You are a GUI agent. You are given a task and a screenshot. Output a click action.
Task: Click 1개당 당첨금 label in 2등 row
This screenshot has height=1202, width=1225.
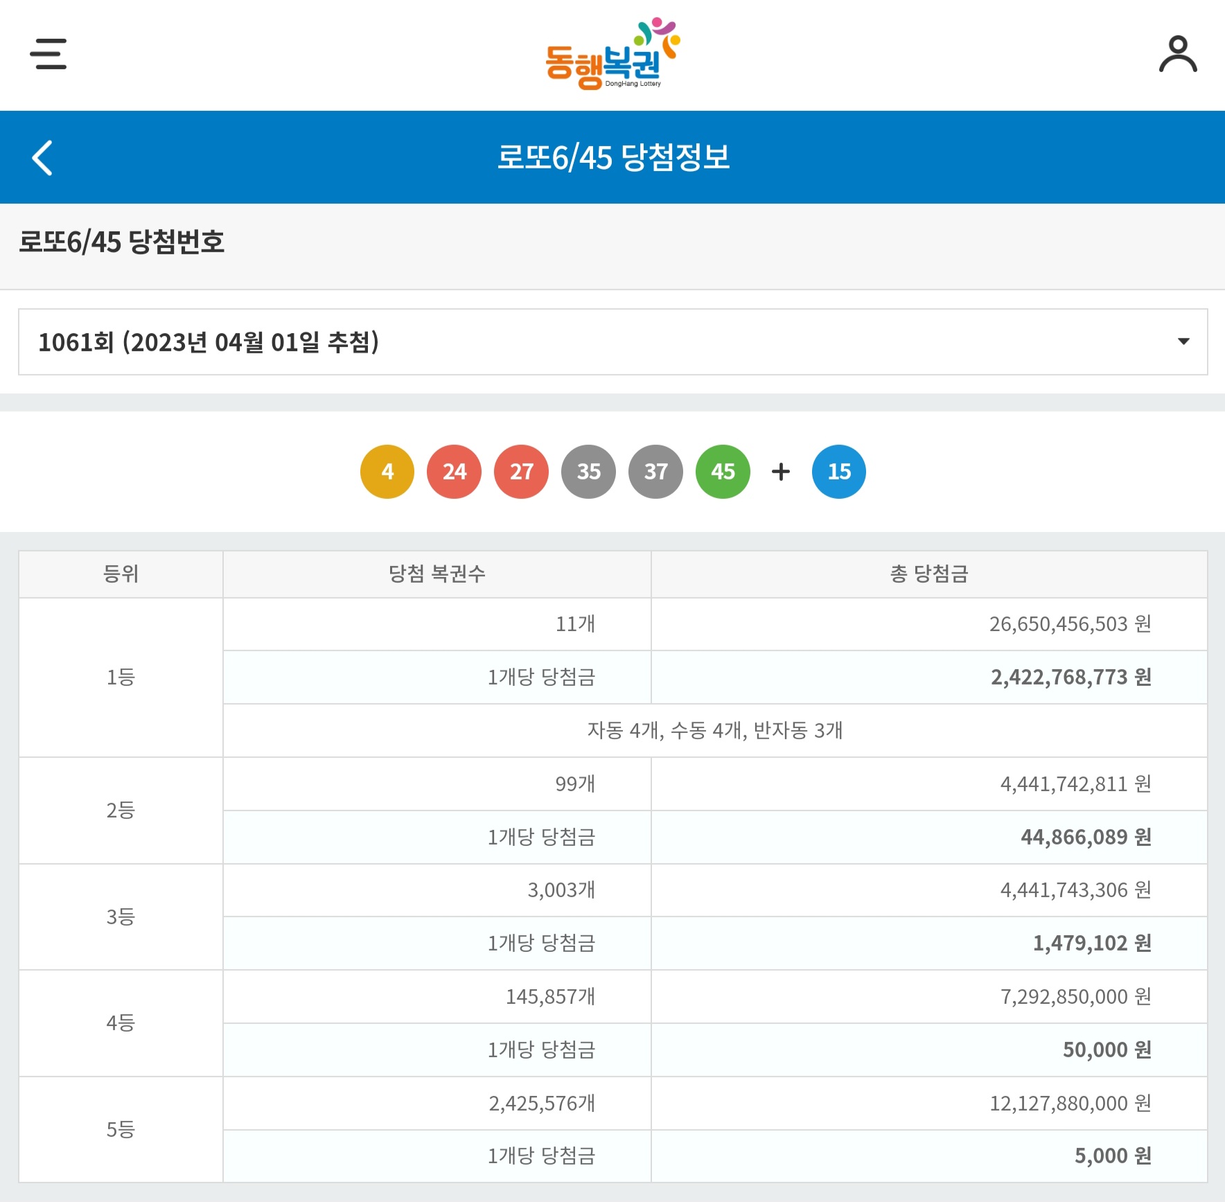pos(541,838)
